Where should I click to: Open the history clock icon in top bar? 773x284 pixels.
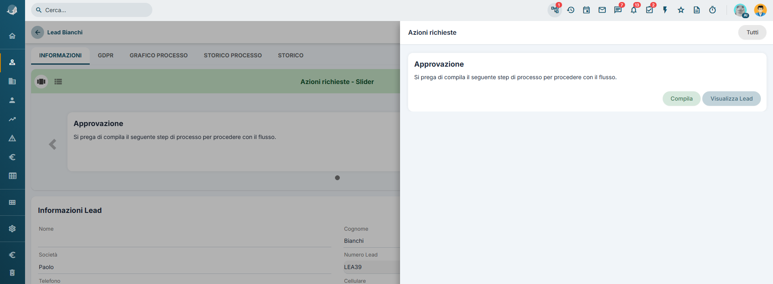click(571, 10)
